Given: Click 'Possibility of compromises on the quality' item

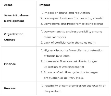Looking at the screenshot, I should coord(72,86).
